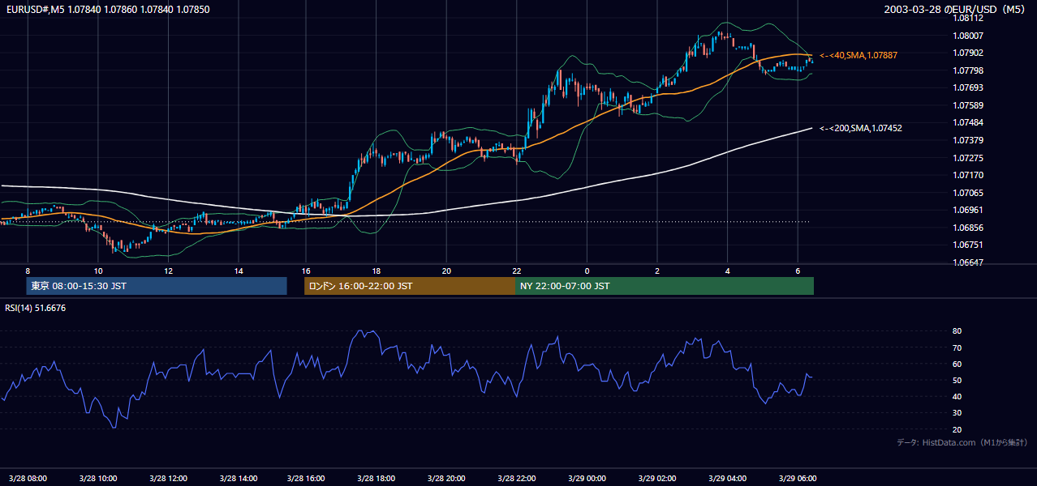Click hour tick 0 under price chart
This screenshot has height=486, width=1037.
[x=587, y=270]
